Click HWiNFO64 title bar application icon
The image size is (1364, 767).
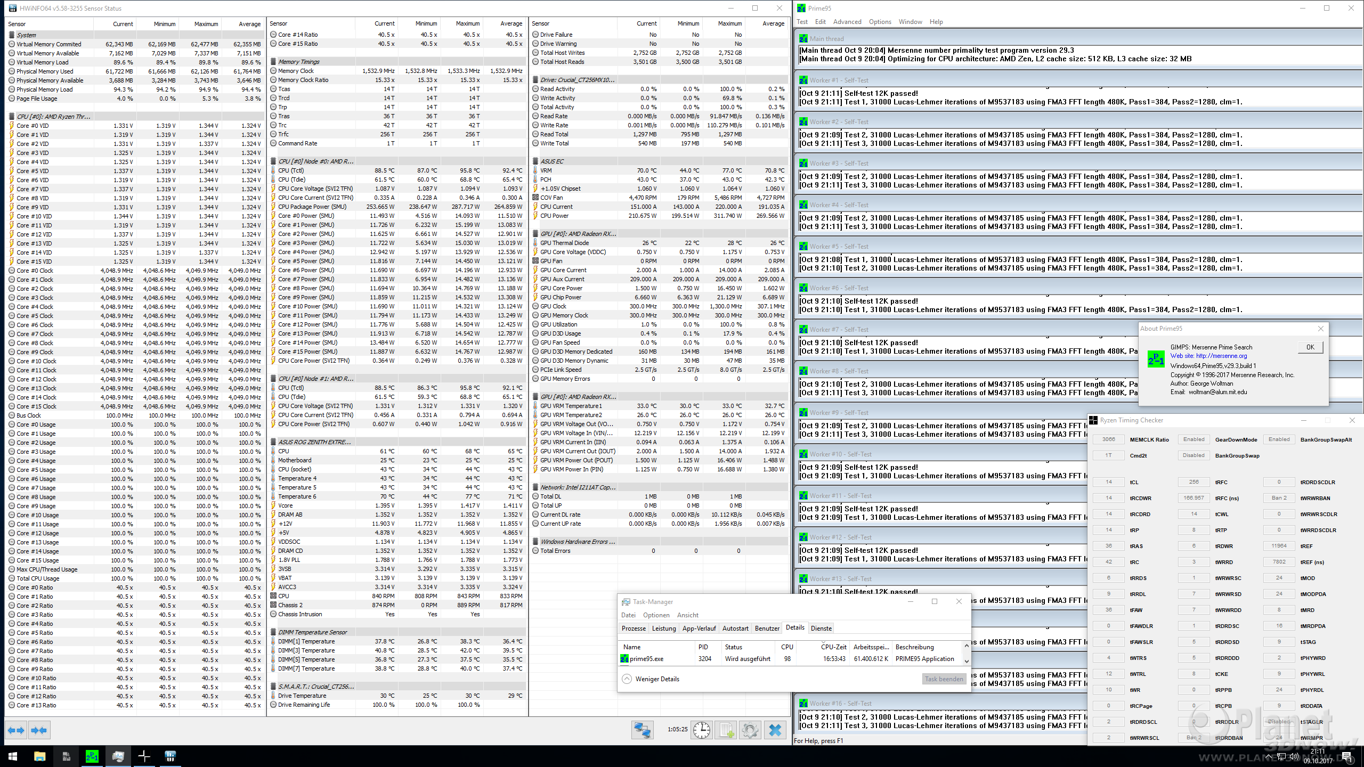[12, 8]
